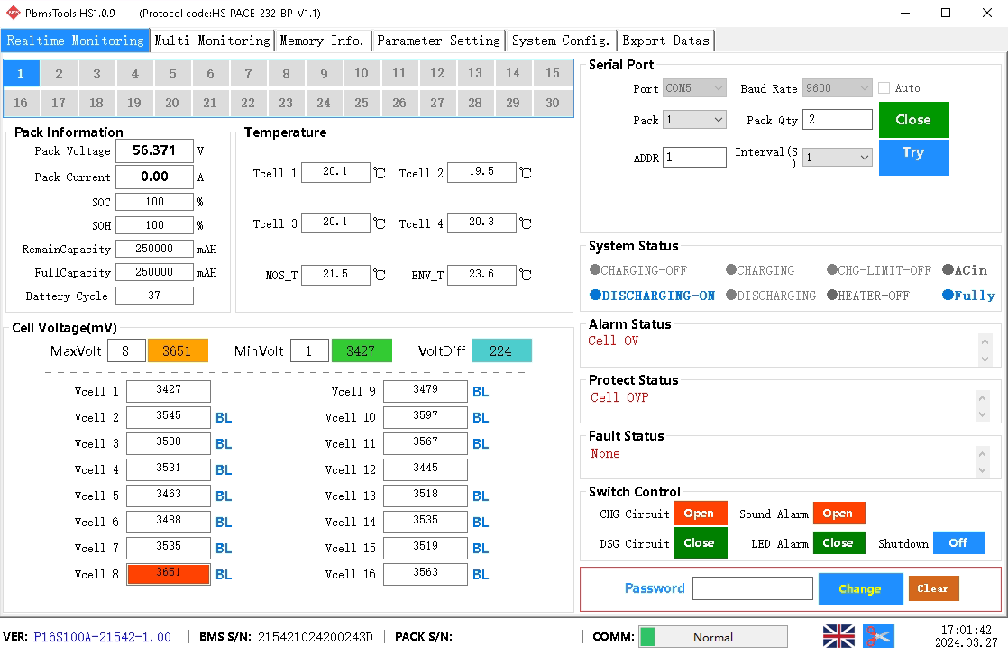Image resolution: width=1008 pixels, height=655 pixels.
Task: Click the red scissors screenshot icon
Action: tap(878, 636)
